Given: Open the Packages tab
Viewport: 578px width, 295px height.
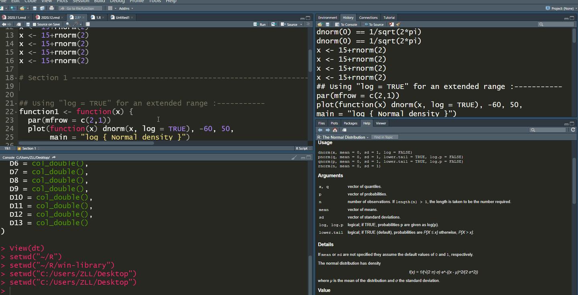Looking at the screenshot, I should click(350, 123).
